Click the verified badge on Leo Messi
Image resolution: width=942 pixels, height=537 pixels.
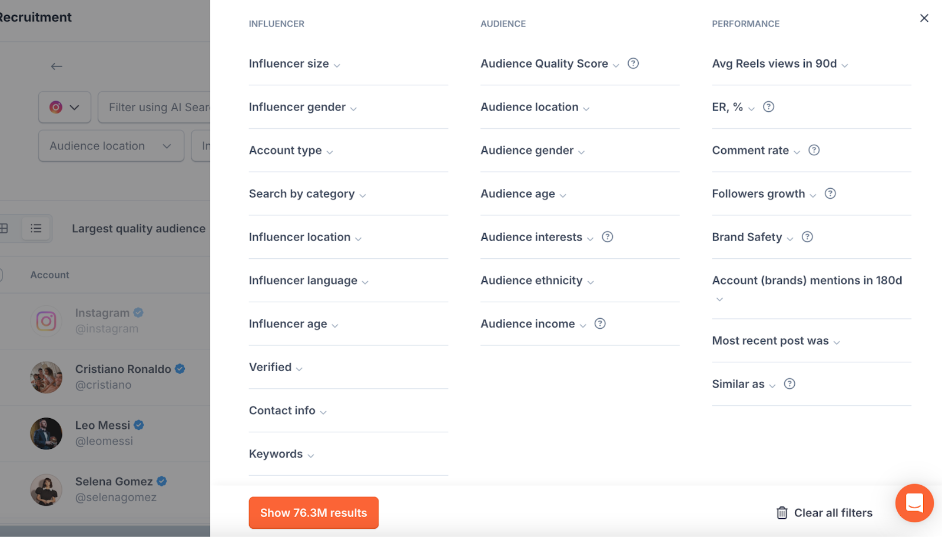[139, 424]
